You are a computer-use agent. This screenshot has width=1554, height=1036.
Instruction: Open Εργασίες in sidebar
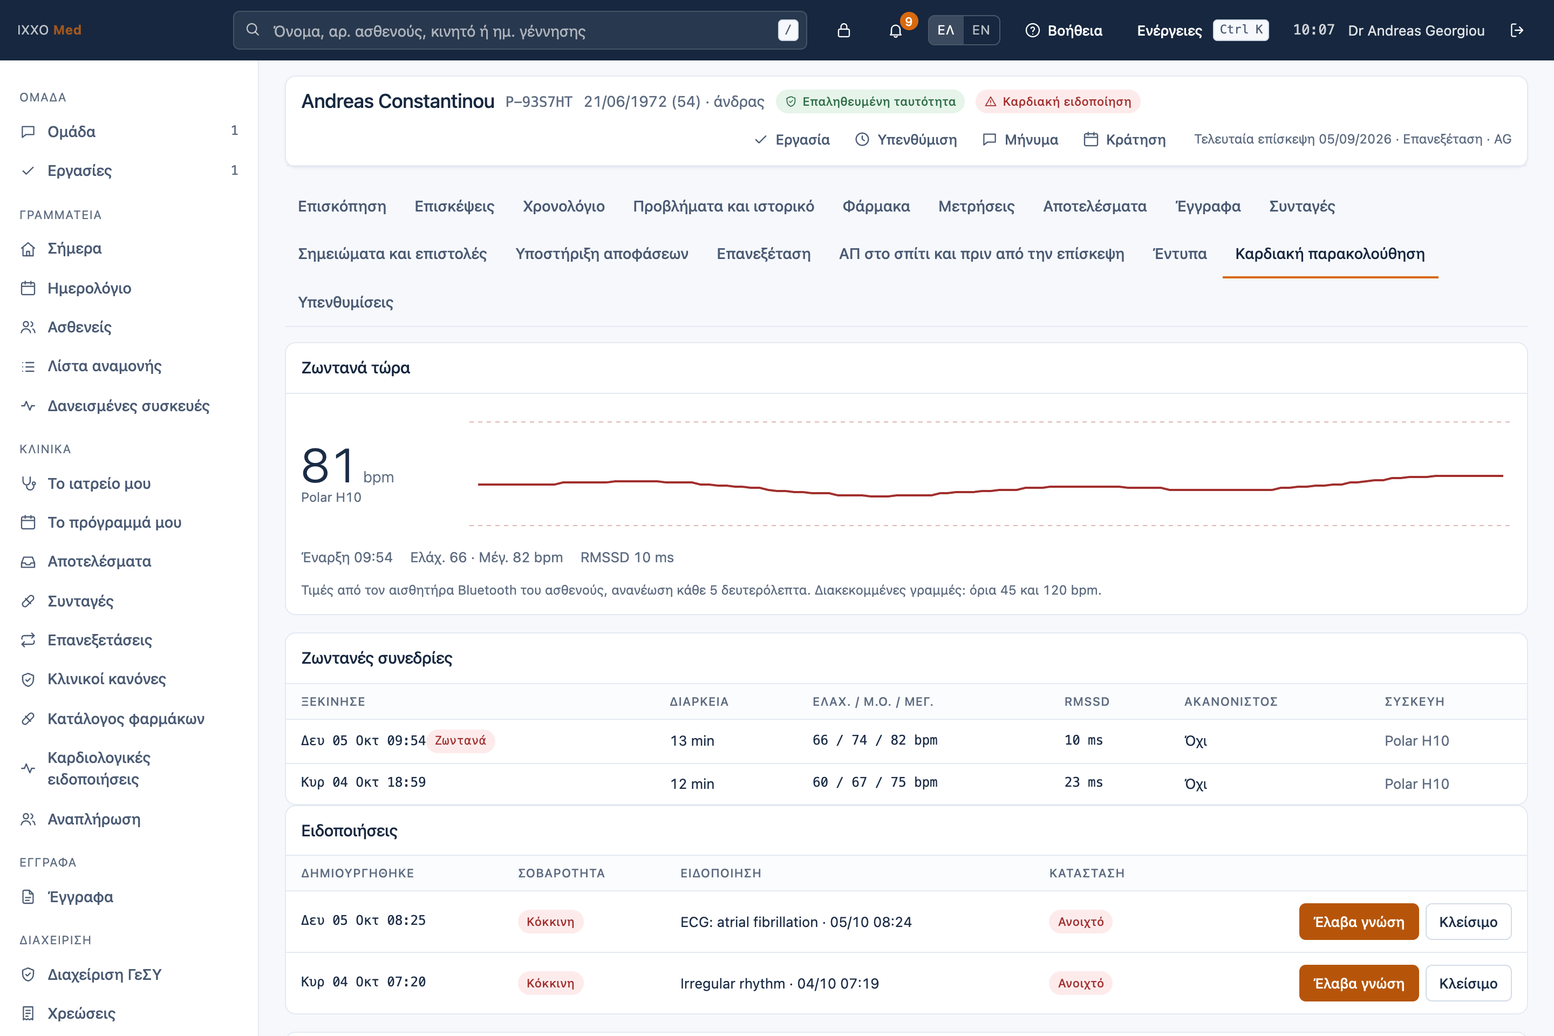pyautogui.click(x=129, y=171)
